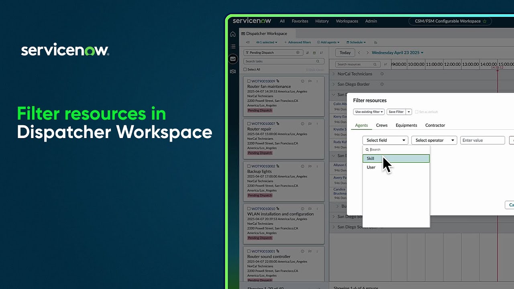Viewport: 514px width, 289px height.
Task: Open the three-dot menu on the Router repair card
Action: [x=317, y=124]
